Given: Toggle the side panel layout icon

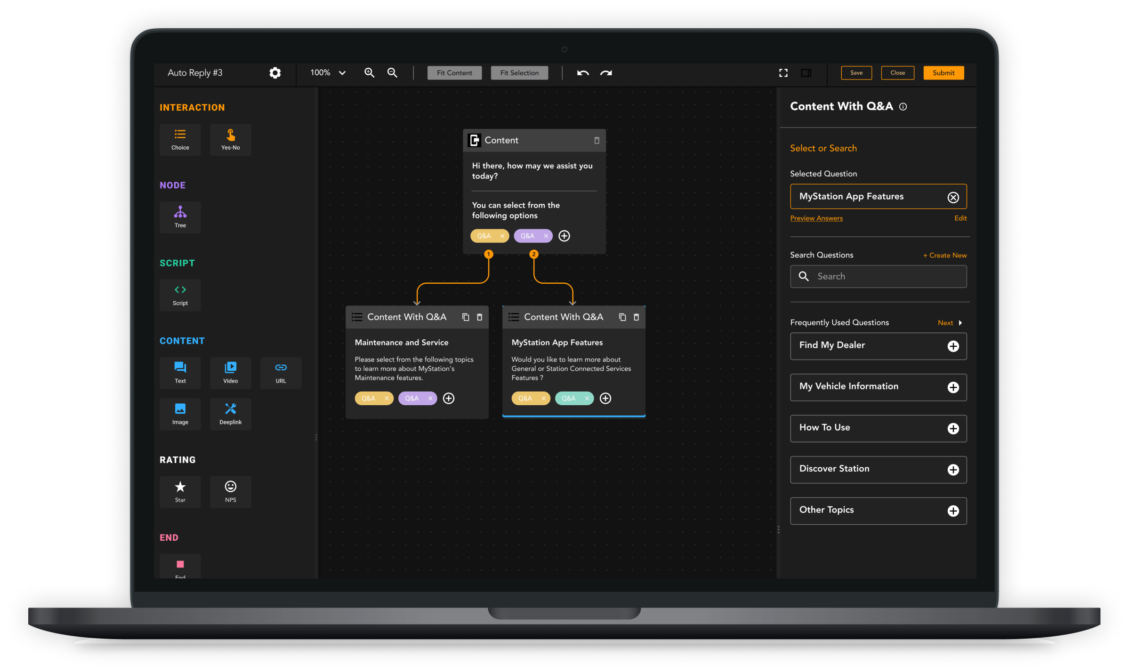Looking at the screenshot, I should (x=806, y=73).
